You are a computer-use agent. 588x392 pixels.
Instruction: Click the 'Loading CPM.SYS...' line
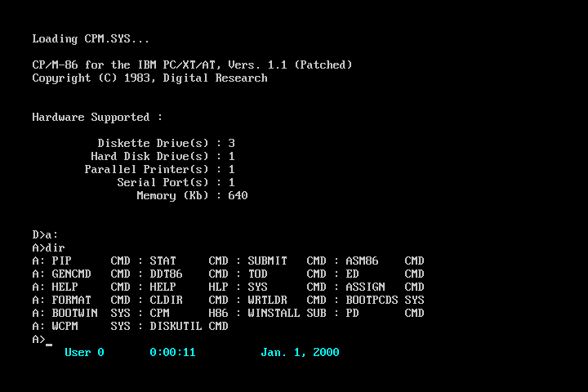pyautogui.click(x=91, y=39)
